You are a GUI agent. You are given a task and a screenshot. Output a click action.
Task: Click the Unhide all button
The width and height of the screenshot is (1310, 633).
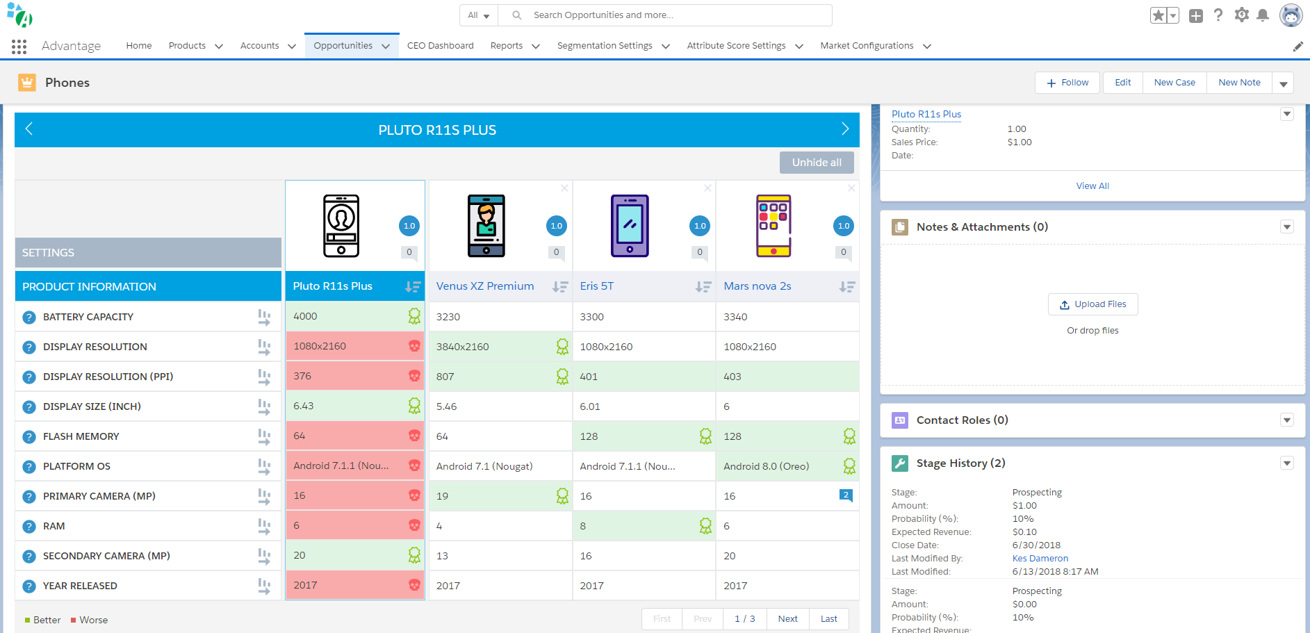click(817, 163)
